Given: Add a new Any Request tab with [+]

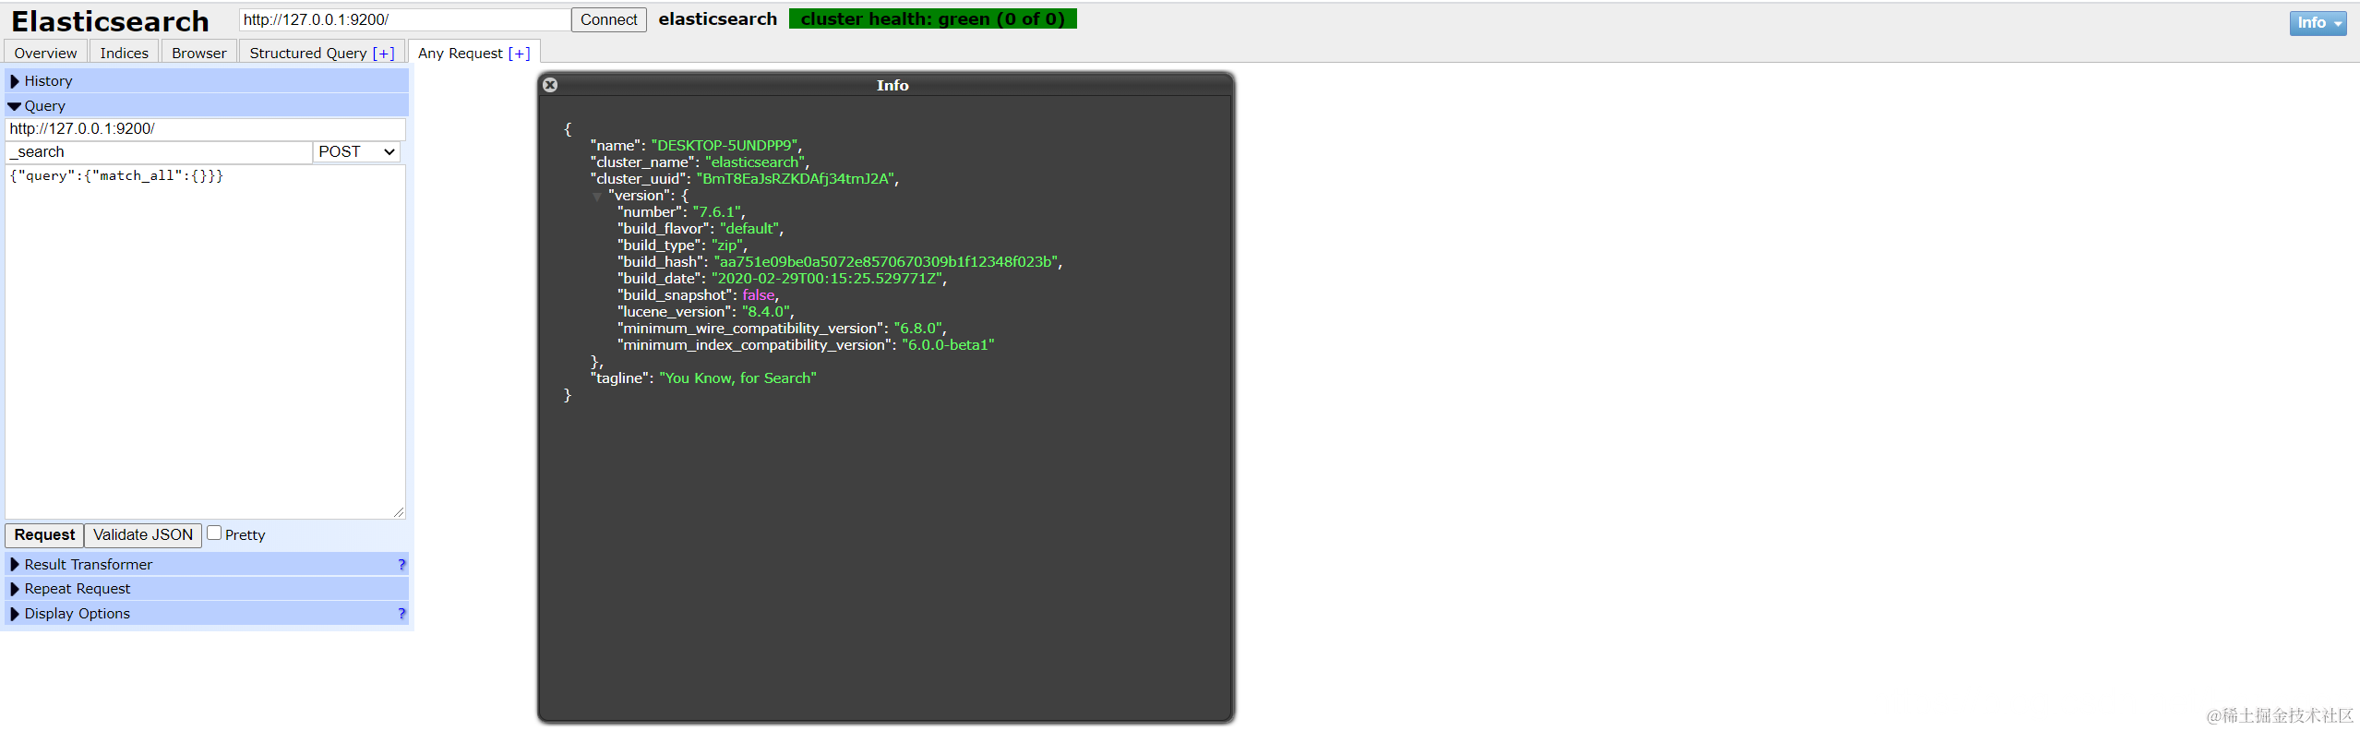Looking at the screenshot, I should tap(520, 53).
